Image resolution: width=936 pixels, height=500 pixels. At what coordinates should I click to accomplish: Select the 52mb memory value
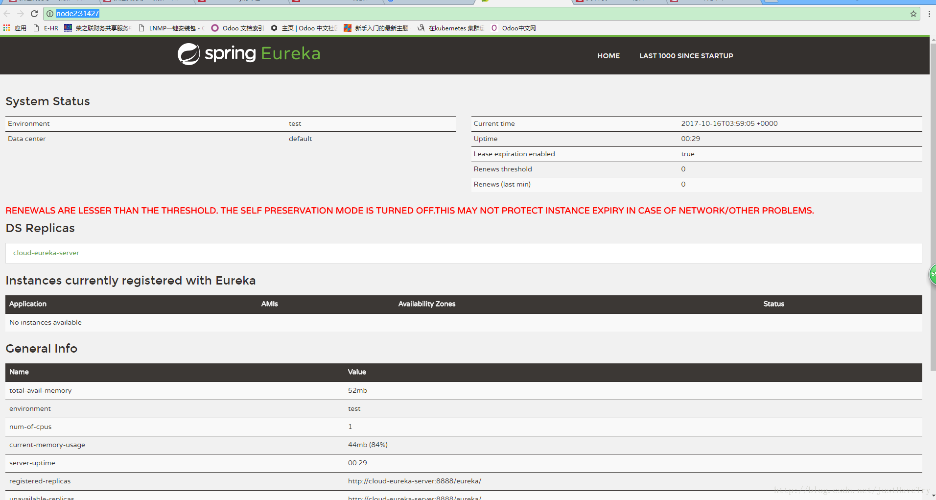(x=357, y=390)
